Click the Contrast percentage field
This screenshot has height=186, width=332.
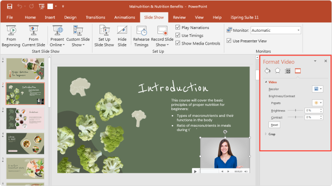(312, 117)
